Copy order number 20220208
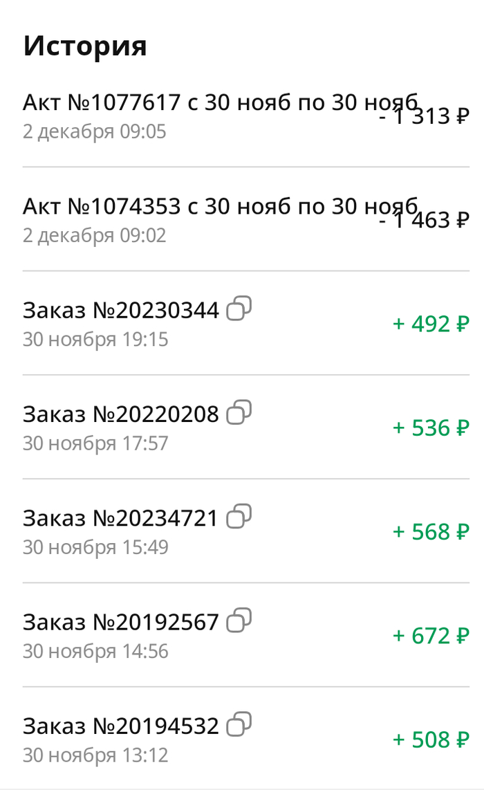484x790 pixels. 239,412
